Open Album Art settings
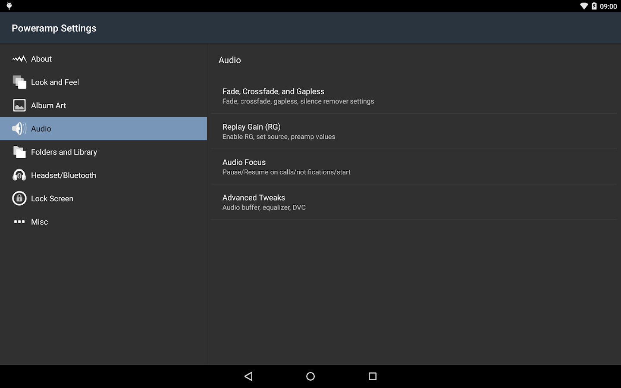 (x=103, y=106)
